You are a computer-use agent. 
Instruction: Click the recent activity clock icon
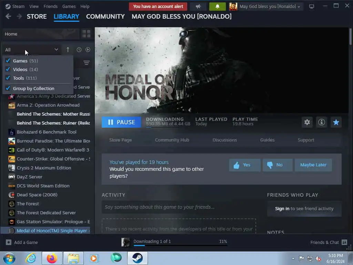79,50
